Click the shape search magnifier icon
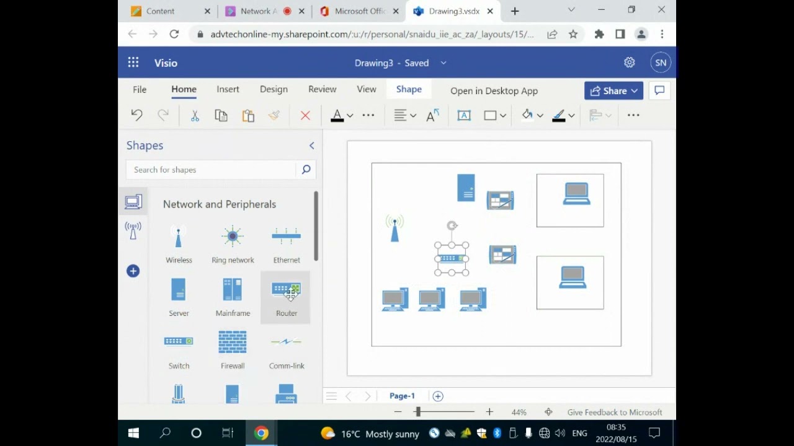794x446 pixels. click(x=306, y=170)
